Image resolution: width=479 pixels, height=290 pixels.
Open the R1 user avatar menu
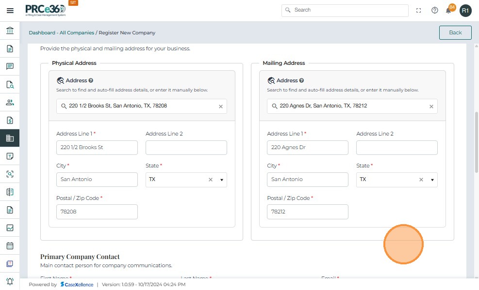465,10
